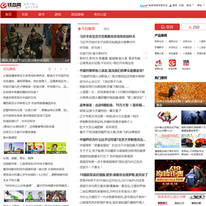Viewport: 206px width, 206px height.
Task: Click the red tag beside 新时代 新作为 headline
Action: click(145, 58)
